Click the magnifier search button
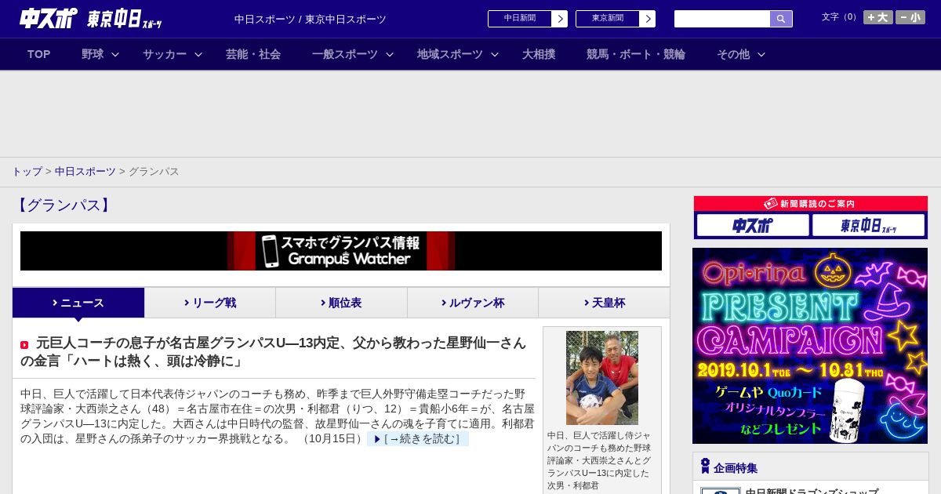This screenshot has height=494, width=941. [x=781, y=19]
